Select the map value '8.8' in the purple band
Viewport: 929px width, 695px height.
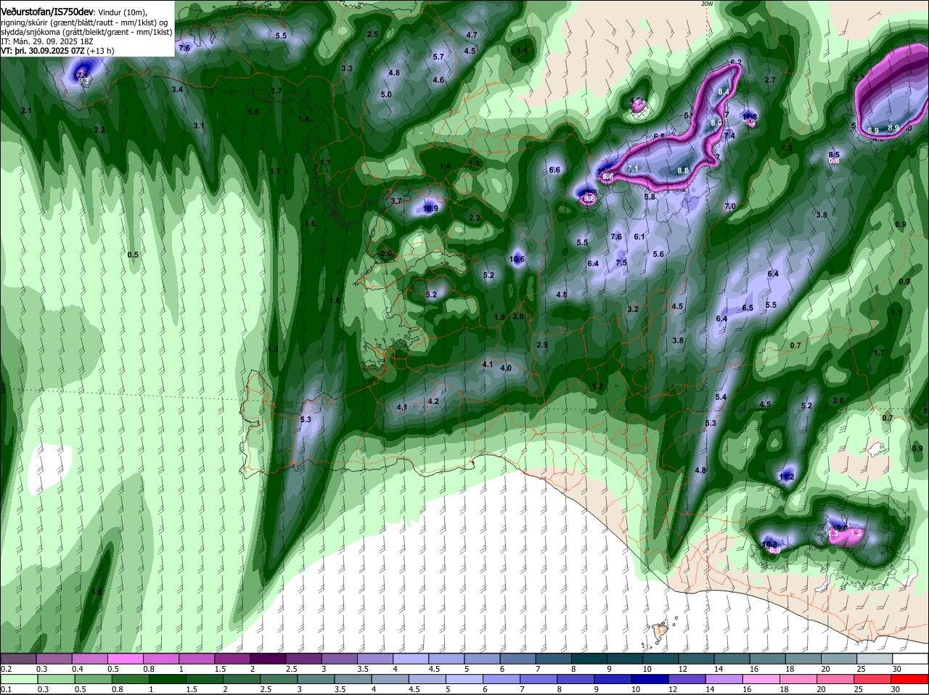(x=683, y=170)
